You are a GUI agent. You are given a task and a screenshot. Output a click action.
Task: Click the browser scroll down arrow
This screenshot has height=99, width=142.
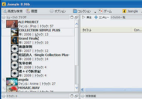pyautogui.click(x=77, y=88)
